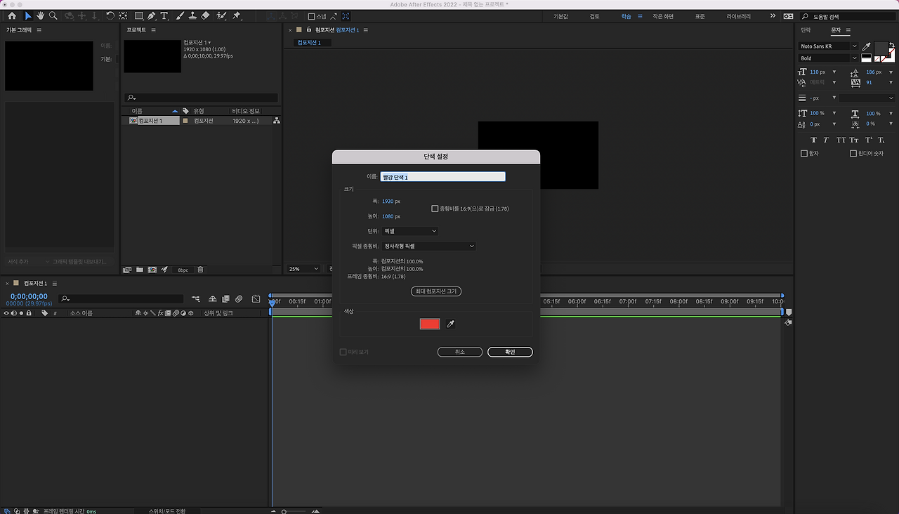
Task: Select the Type tool
Action: click(x=164, y=15)
